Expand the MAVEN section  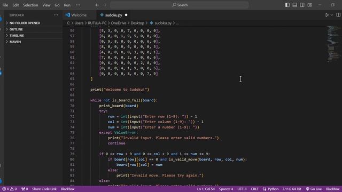[33, 42]
